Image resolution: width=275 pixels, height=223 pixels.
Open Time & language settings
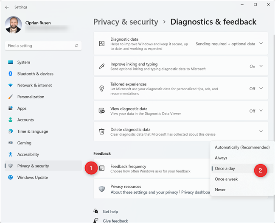coord(43,131)
